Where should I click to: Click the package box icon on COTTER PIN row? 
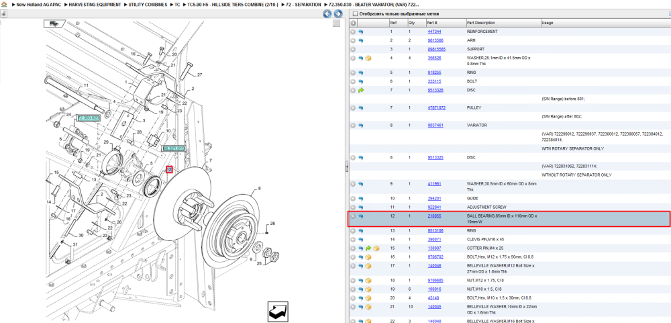point(376,248)
